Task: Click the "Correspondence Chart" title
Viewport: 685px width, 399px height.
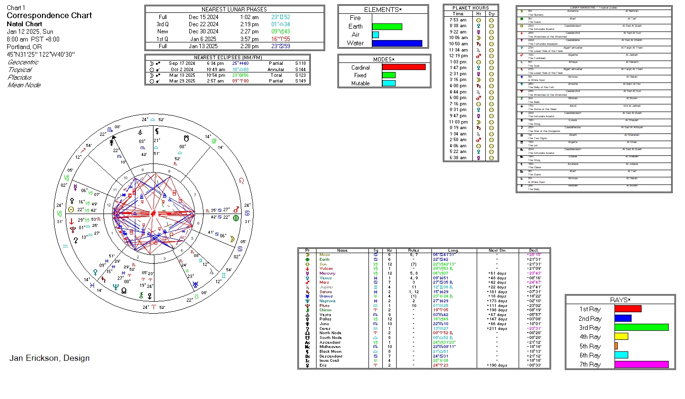Action: (50, 15)
